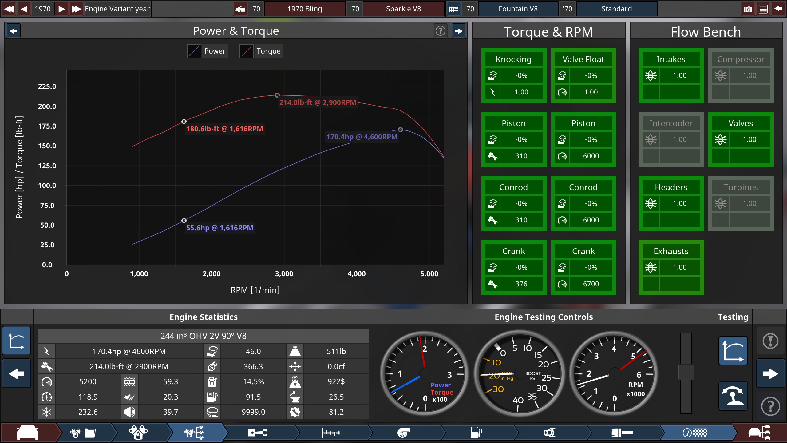Open the Sparkle V8 selector
The width and height of the screenshot is (787, 443).
pyautogui.click(x=403, y=9)
